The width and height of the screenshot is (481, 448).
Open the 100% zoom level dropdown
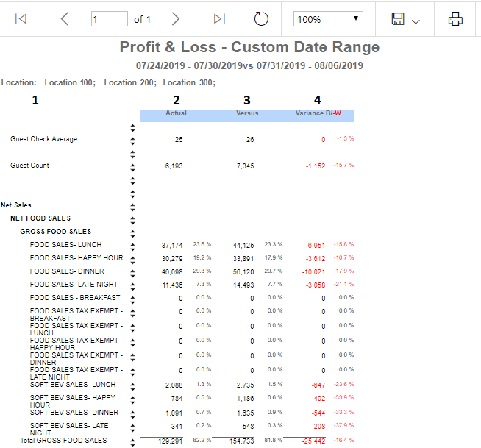(x=328, y=19)
